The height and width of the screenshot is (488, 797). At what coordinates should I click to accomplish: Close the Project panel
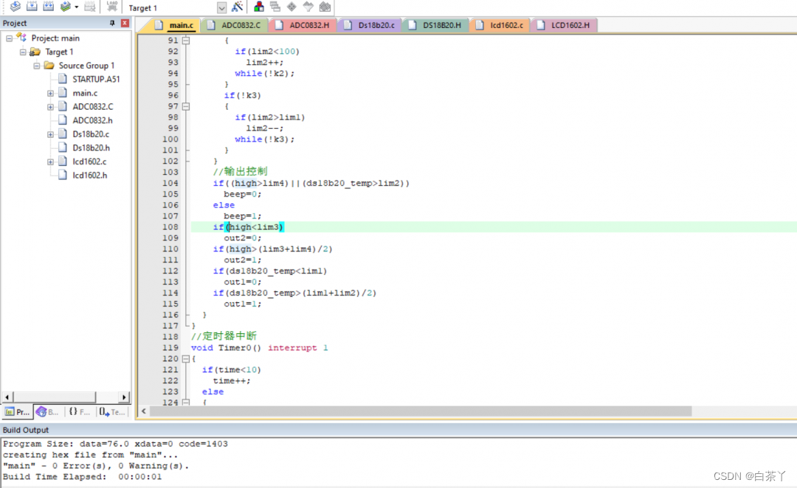click(x=125, y=24)
